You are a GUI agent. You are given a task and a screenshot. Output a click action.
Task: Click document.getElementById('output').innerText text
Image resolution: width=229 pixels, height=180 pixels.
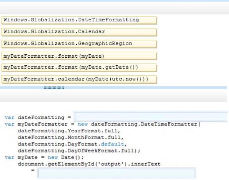(x=89, y=164)
